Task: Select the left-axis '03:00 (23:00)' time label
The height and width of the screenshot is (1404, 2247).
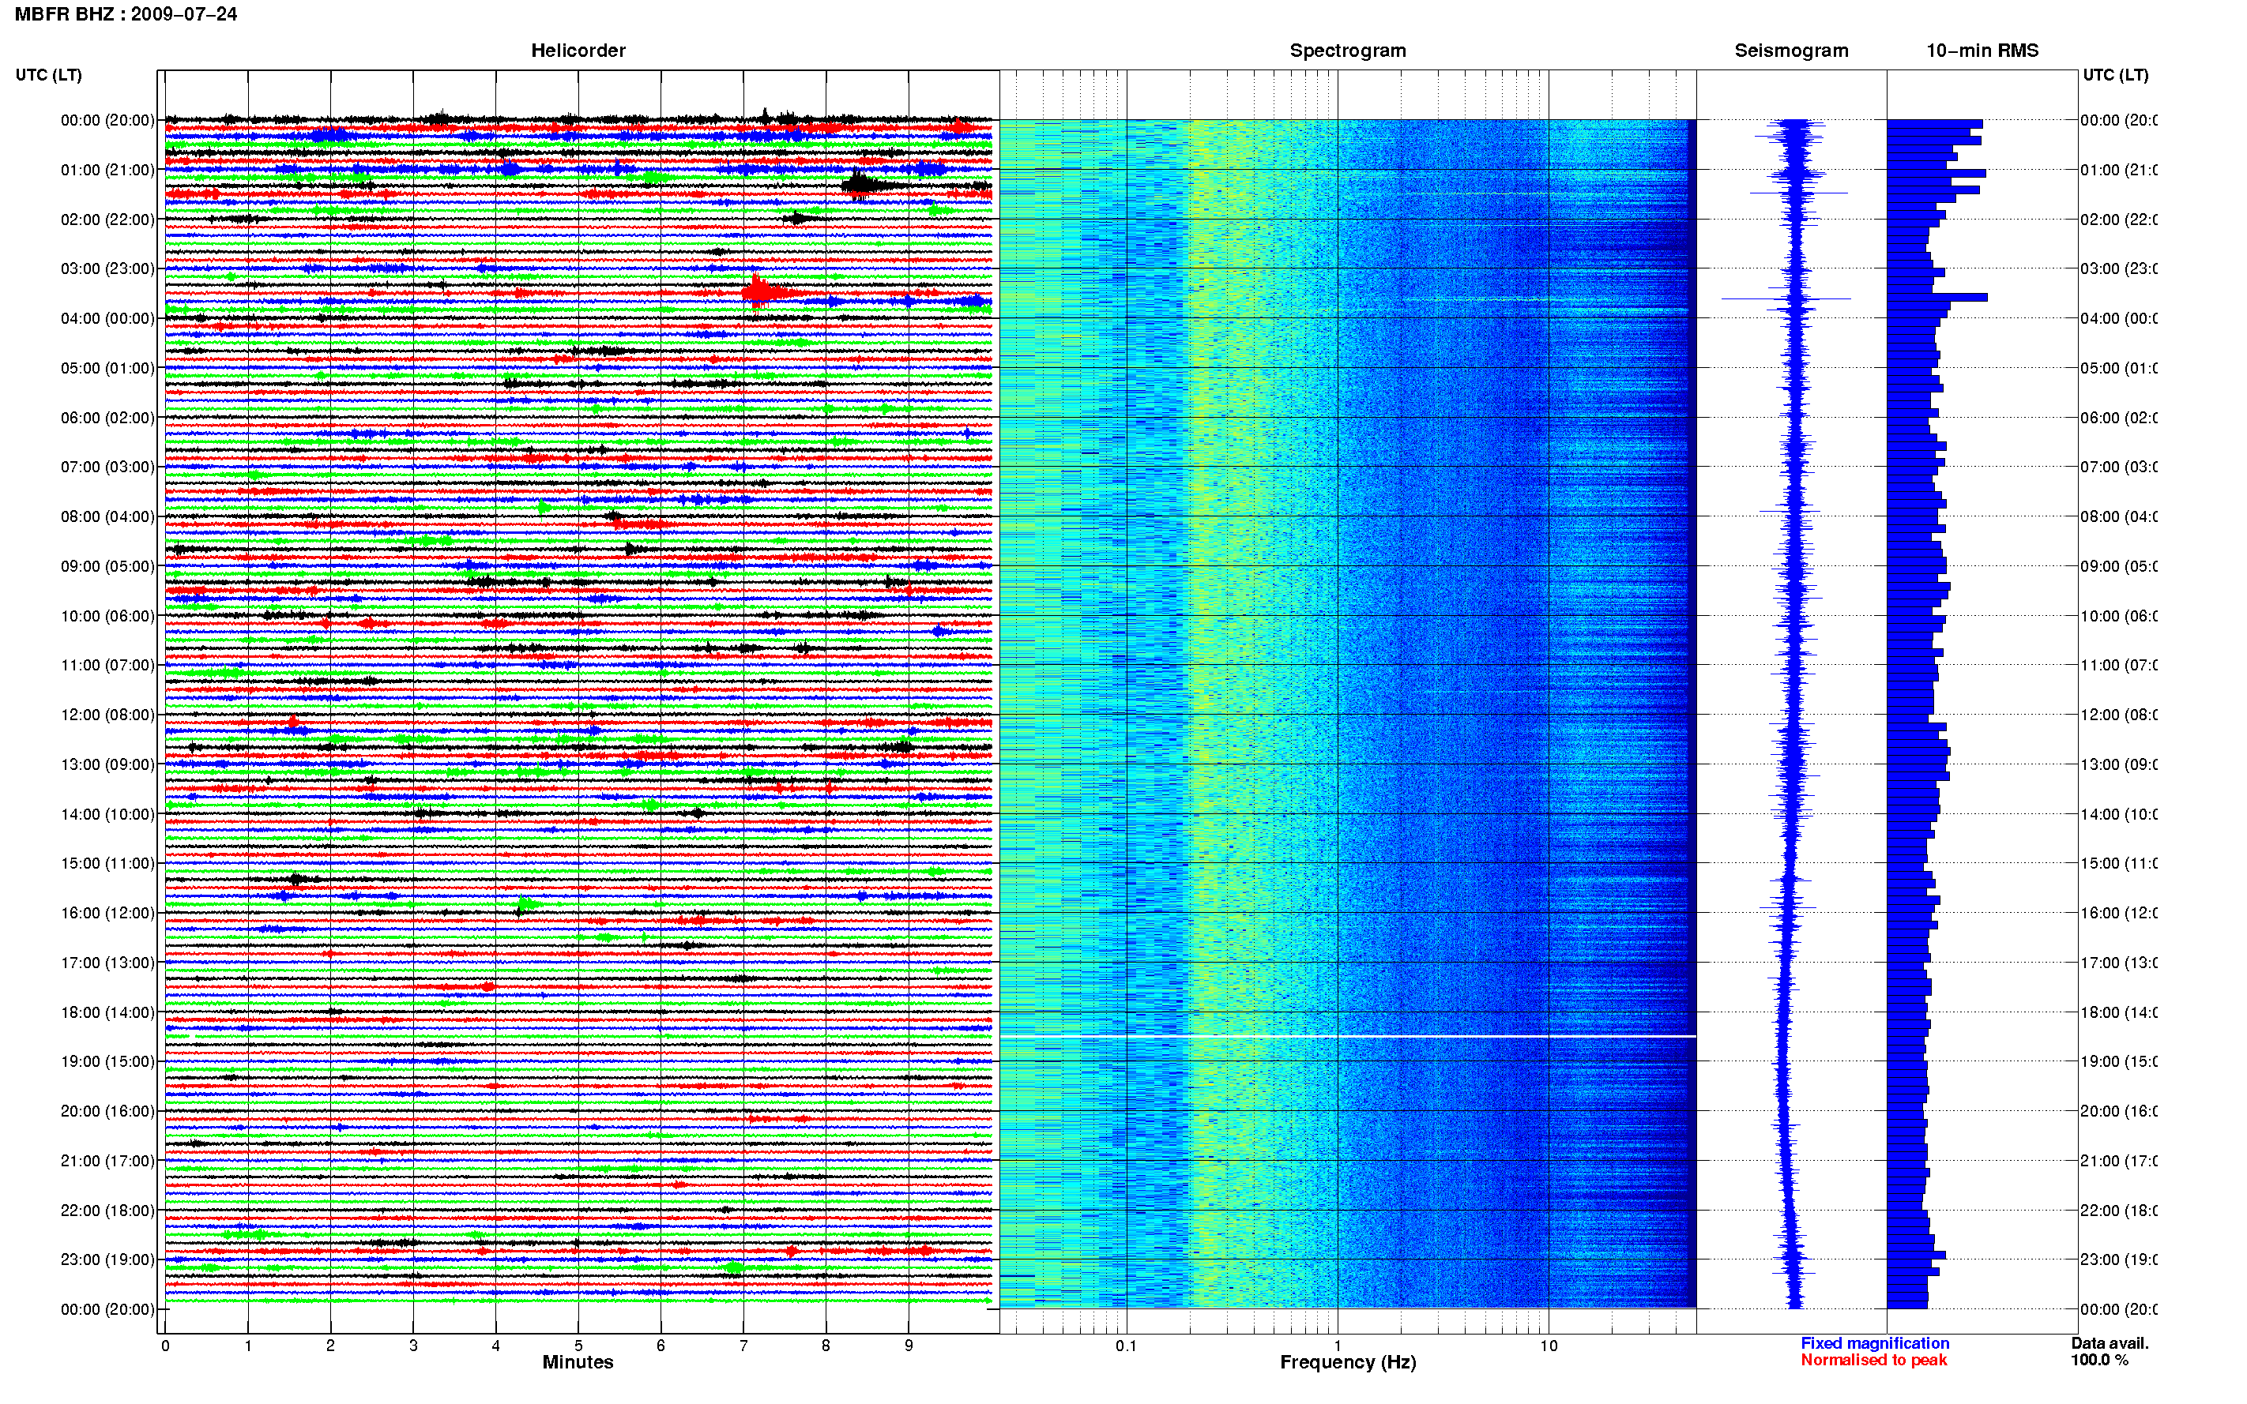Action: pyautogui.click(x=107, y=268)
